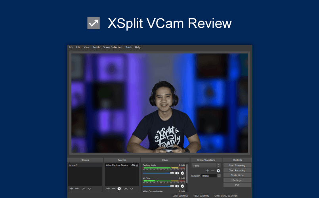Open the File menu
Screen dimensions: 319x198
click(71, 48)
